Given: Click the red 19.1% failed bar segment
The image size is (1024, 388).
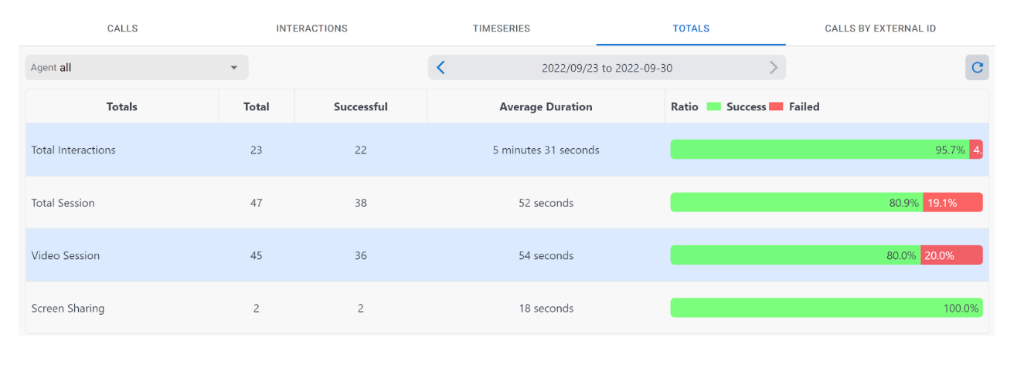Looking at the screenshot, I should pos(952,203).
